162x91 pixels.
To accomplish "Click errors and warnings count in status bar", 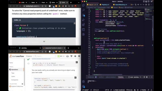I will 96,90.
